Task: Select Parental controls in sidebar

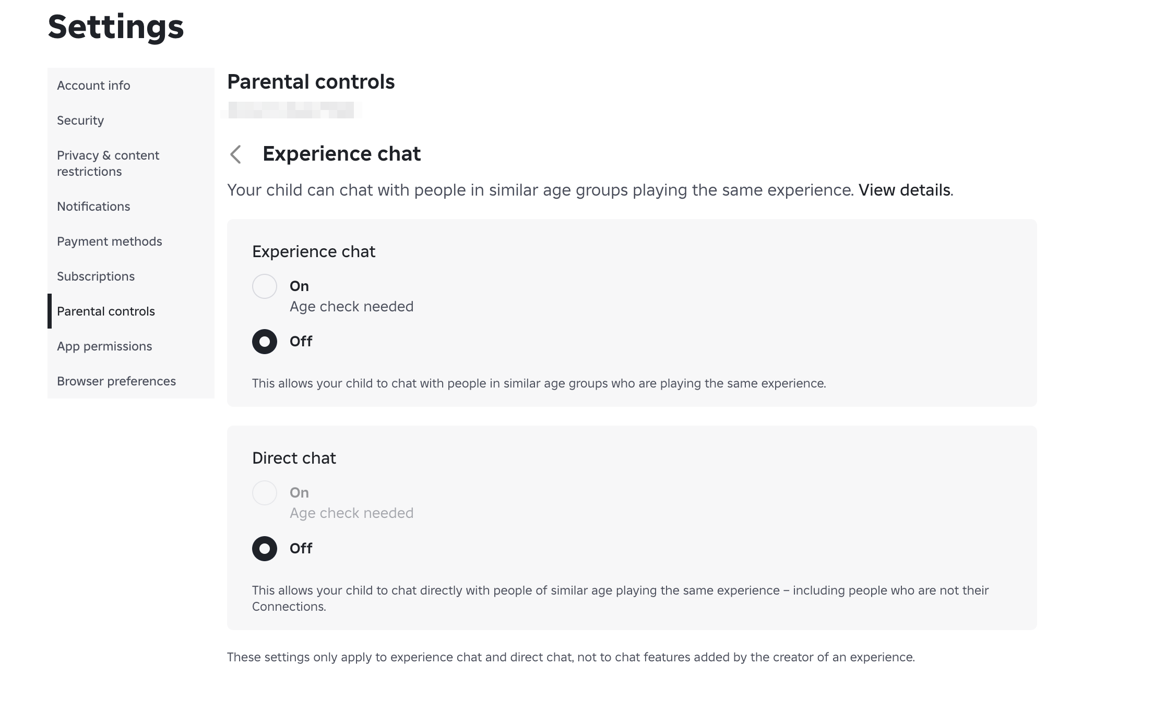Action: [x=105, y=311]
